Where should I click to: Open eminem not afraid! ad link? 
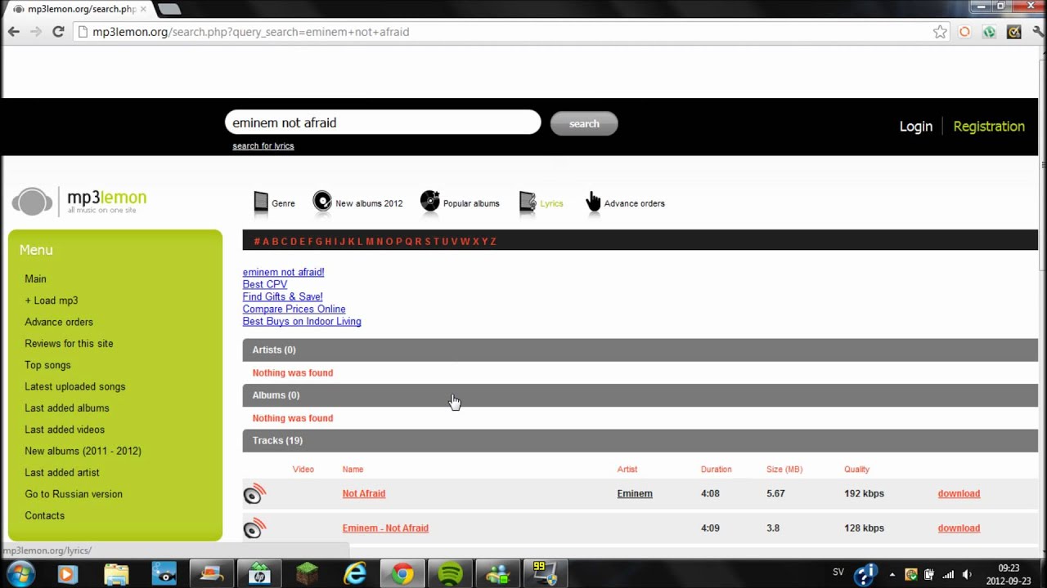[283, 272]
